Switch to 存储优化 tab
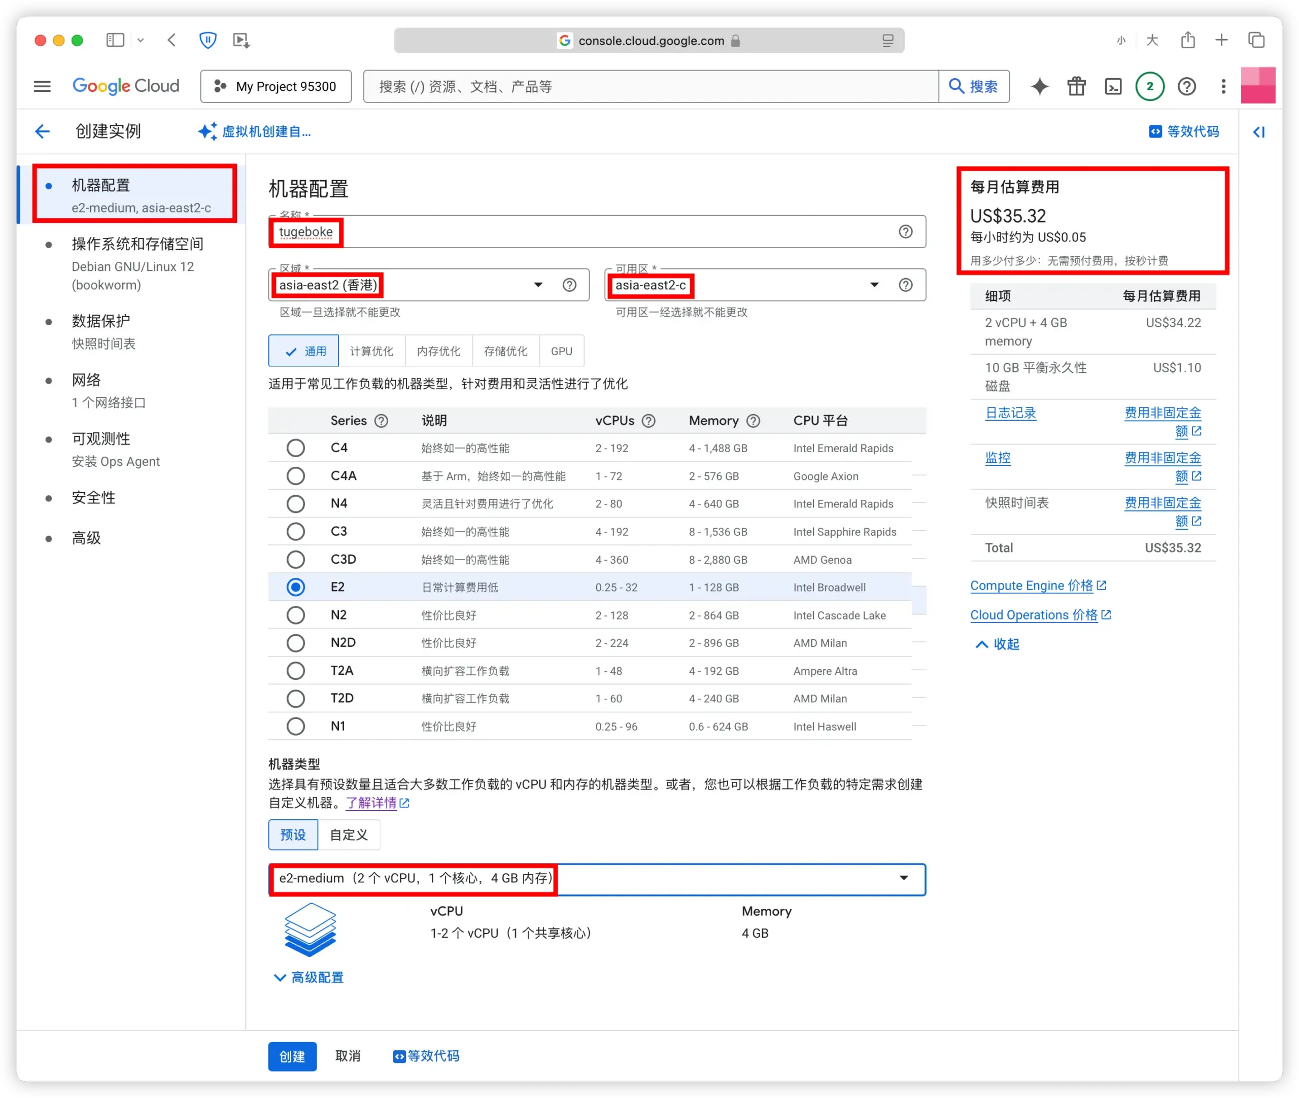 pos(506,351)
